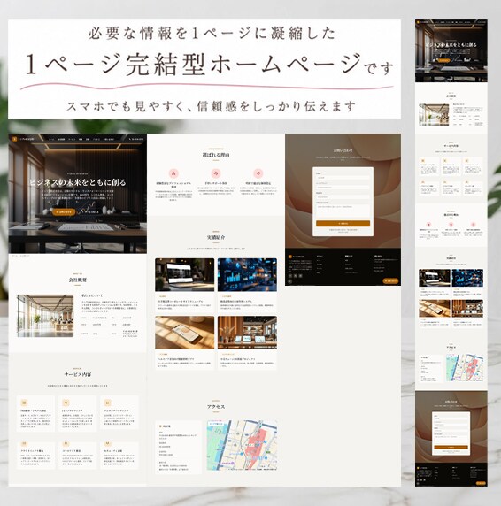Click the third social media icon in footer
Image resolution: width=501 pixels, height=506 pixels.
pyautogui.click(x=301, y=276)
